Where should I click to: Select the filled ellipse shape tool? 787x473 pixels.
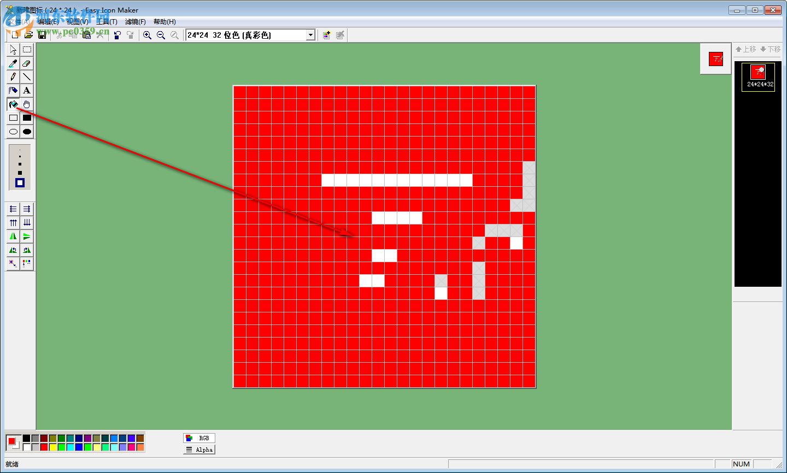click(27, 131)
